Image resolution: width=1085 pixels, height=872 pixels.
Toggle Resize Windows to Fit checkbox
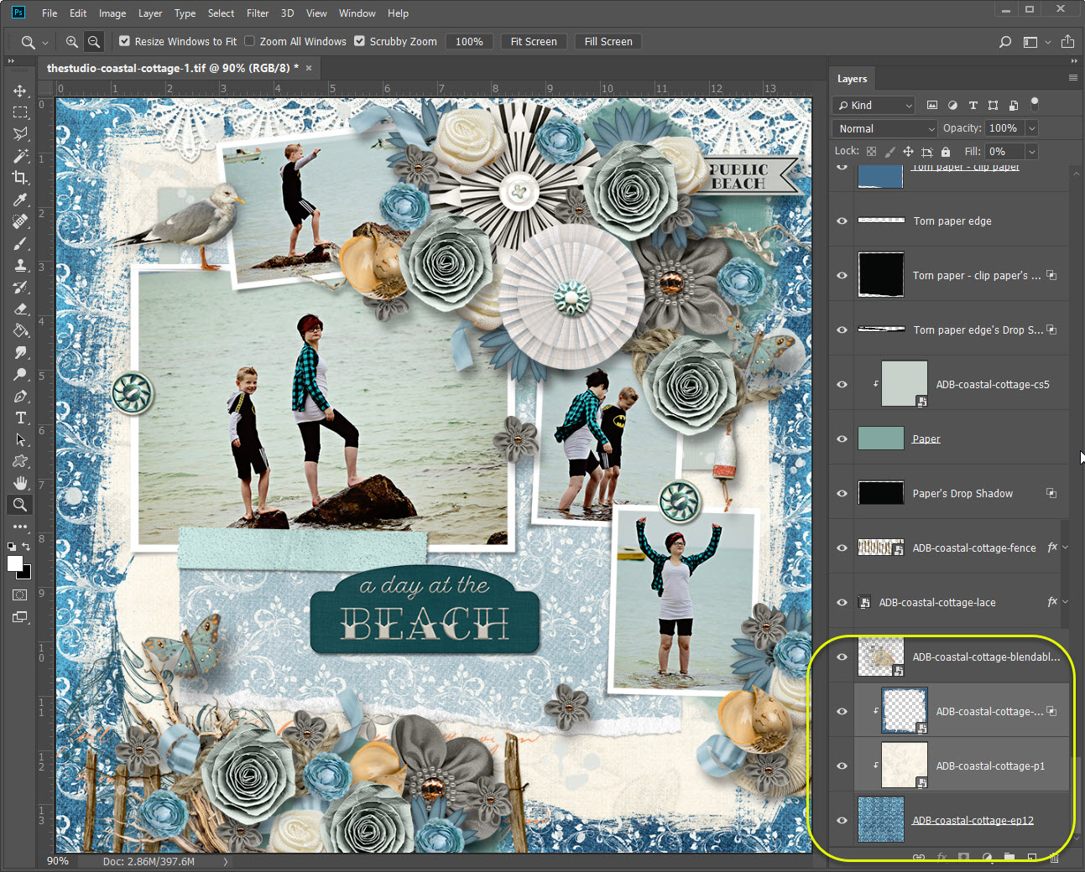(124, 41)
